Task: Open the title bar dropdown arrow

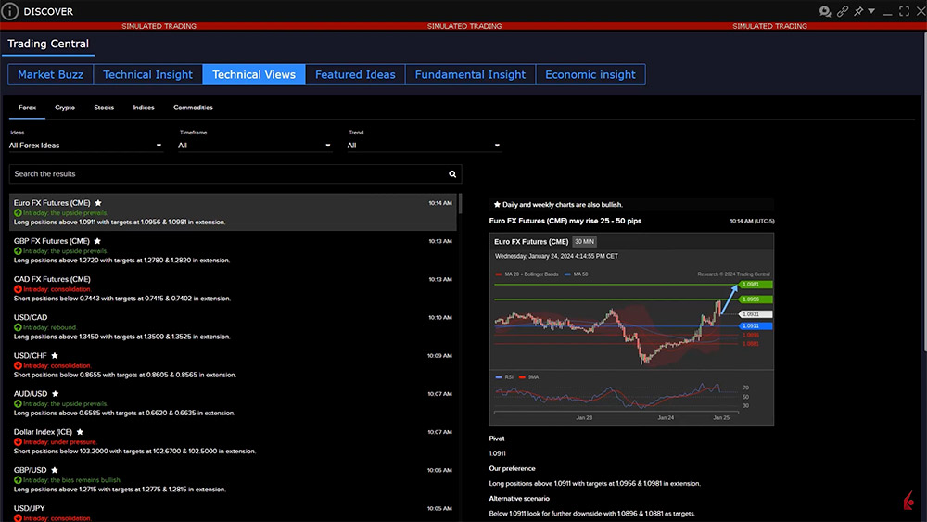Action: [x=871, y=11]
